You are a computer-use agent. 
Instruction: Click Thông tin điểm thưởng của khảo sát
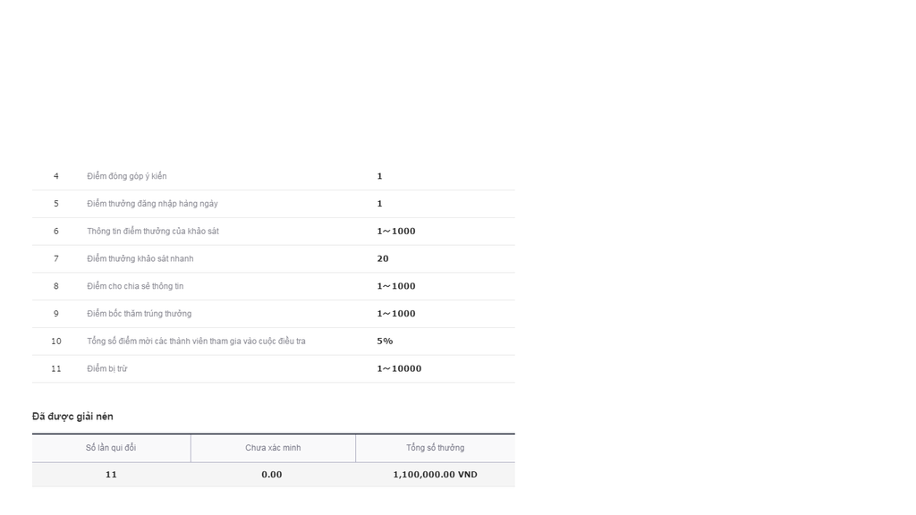(x=153, y=232)
